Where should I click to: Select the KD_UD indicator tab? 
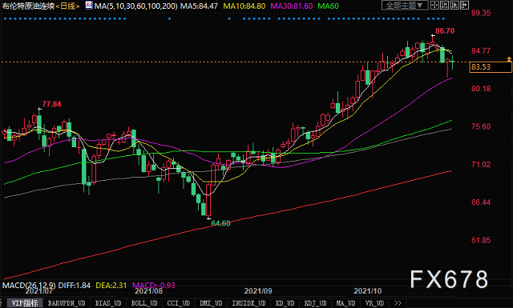285,303
